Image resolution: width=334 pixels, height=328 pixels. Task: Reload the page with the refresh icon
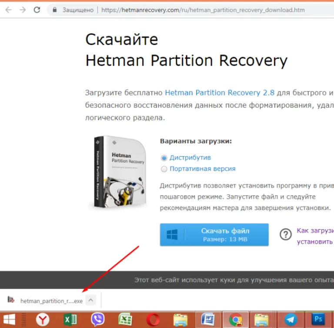[x=37, y=10]
